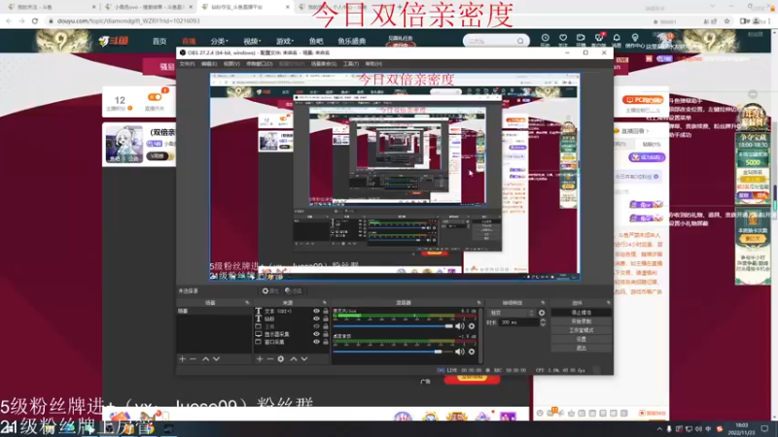Open the 鱼吧 nav link
Screen dimensions: 778x437
[x=316, y=41]
